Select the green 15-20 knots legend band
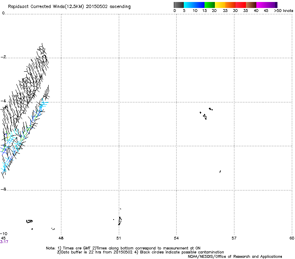The image size is (295, 259). (210, 5)
